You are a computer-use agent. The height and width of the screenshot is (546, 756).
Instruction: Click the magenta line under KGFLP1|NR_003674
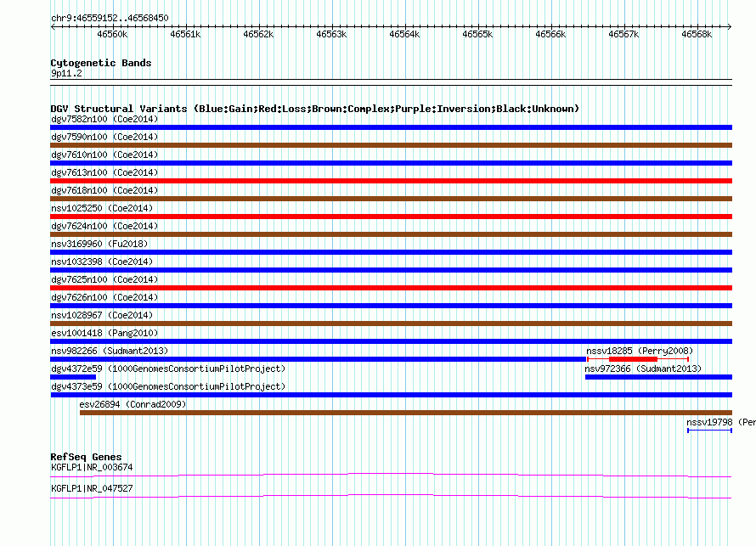391,476
